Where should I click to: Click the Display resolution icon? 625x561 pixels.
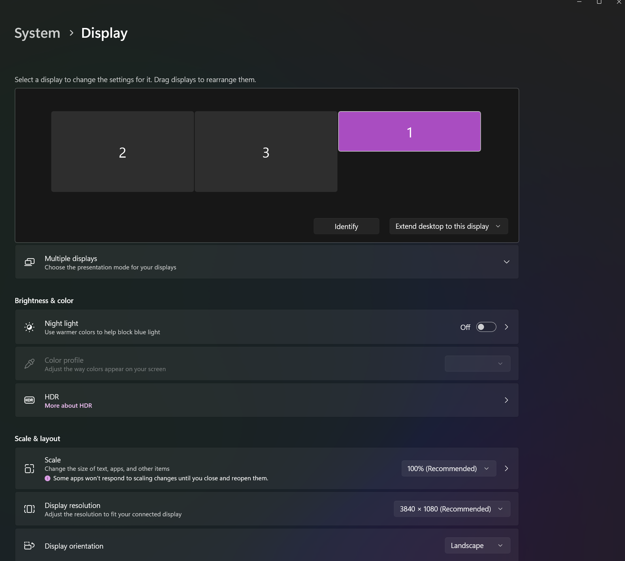click(x=29, y=509)
